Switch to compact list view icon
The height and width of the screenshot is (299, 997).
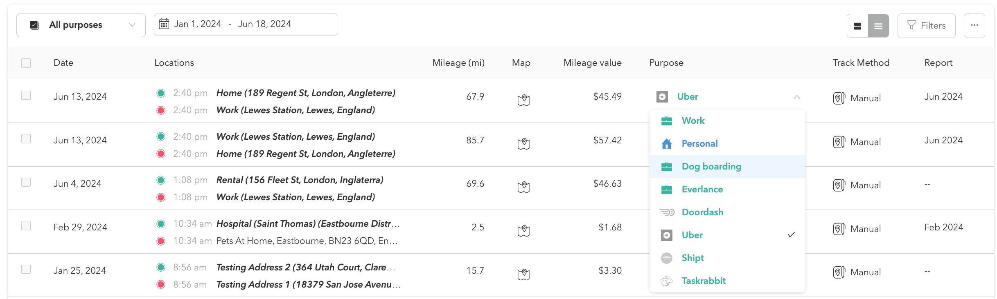[878, 26]
